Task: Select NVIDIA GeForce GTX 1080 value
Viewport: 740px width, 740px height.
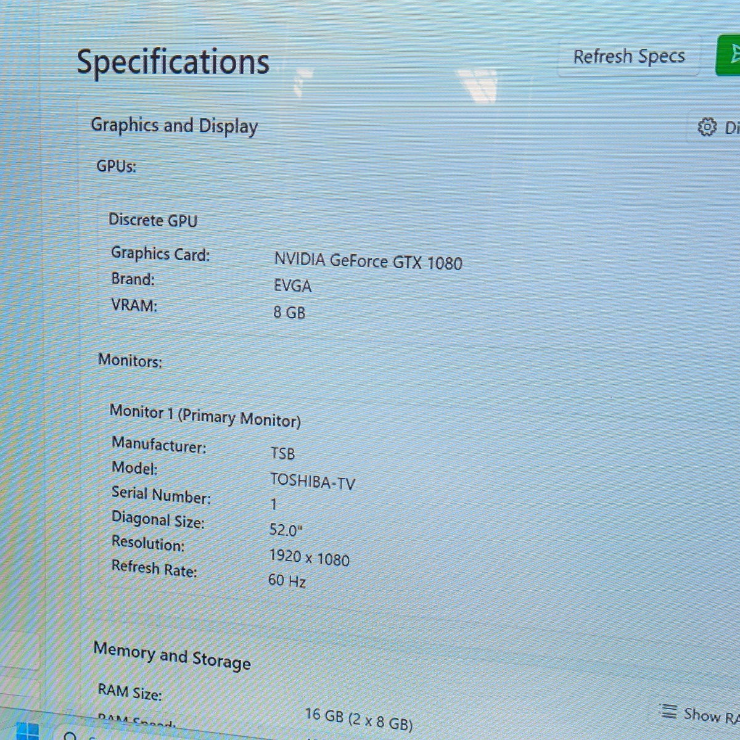Action: pyautogui.click(x=368, y=261)
